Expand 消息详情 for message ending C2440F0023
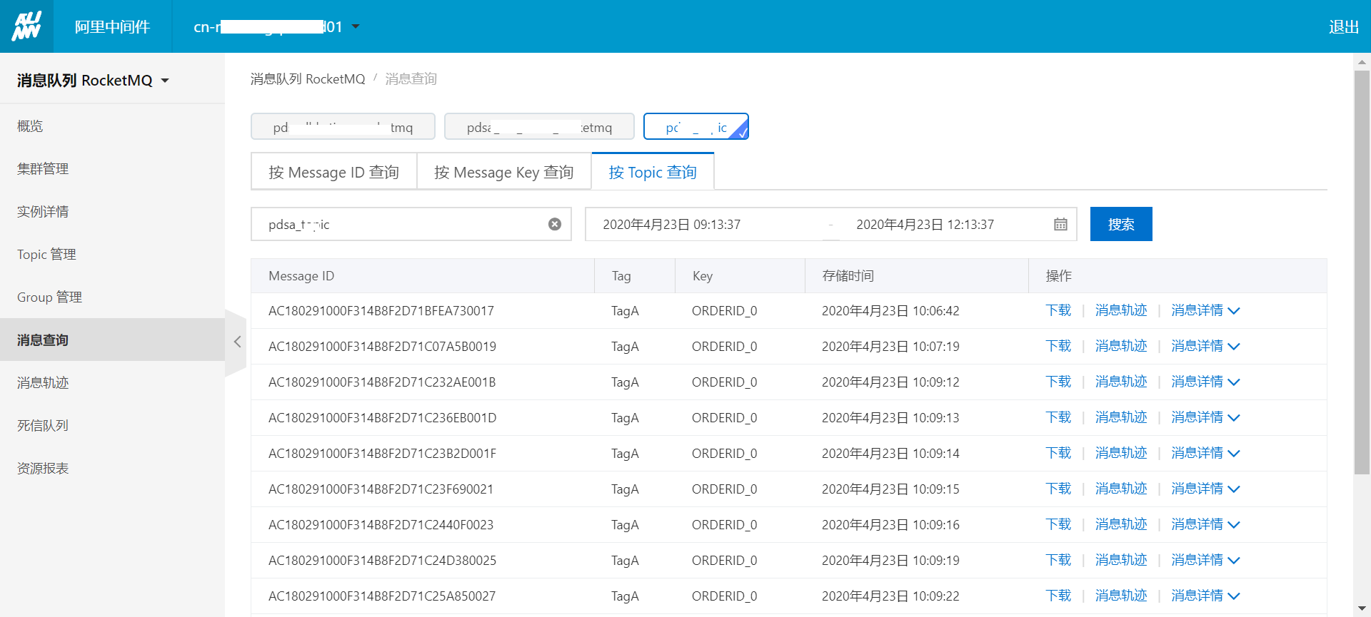 tap(1205, 525)
